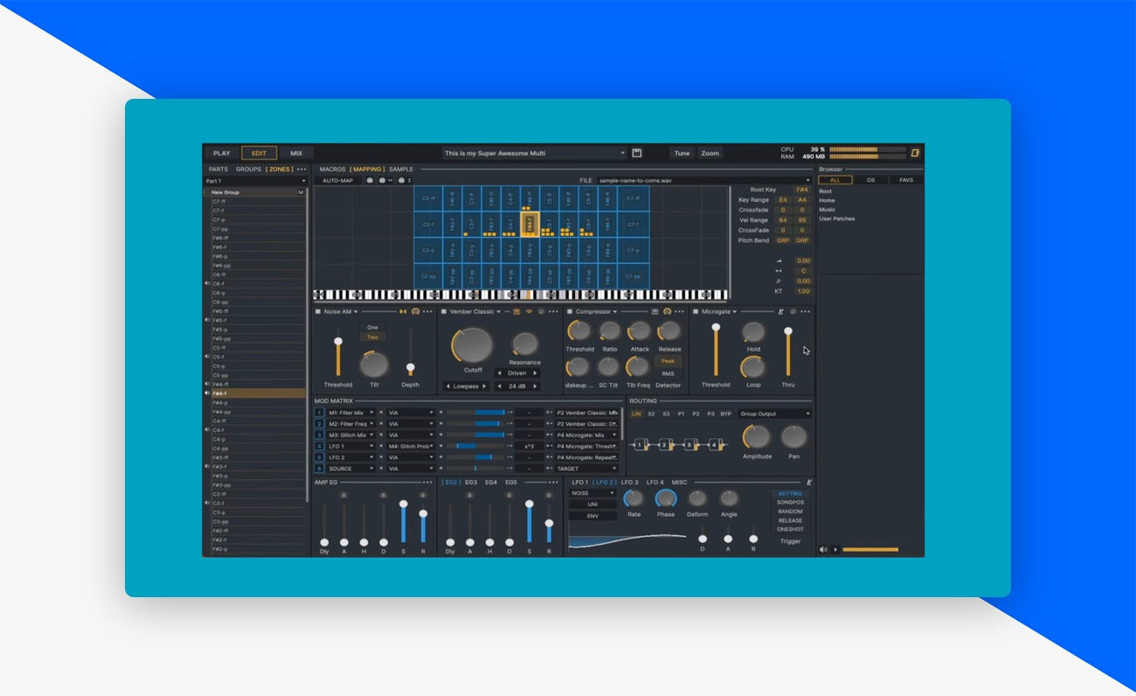Save the multi with the floppy disk icon

[637, 153]
